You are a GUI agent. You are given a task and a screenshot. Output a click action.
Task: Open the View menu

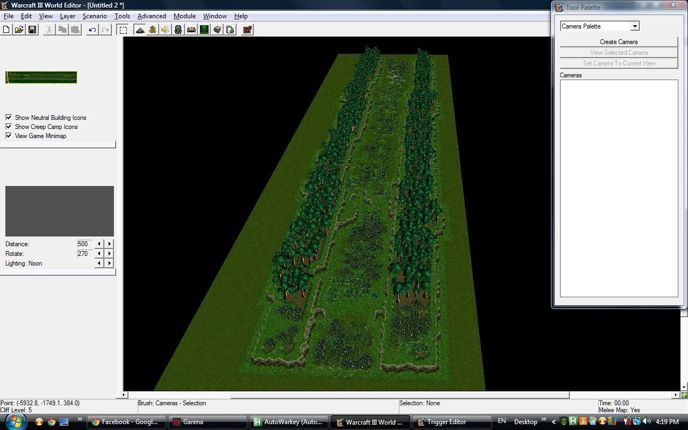[46, 16]
